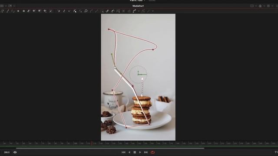Click the highlighted Publish points icon
Viewport: 278px width, 156px height.
(x=134, y=11)
